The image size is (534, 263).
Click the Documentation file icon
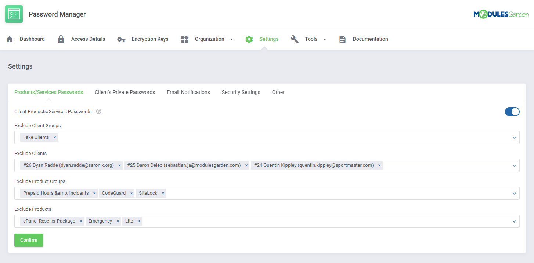coord(342,39)
